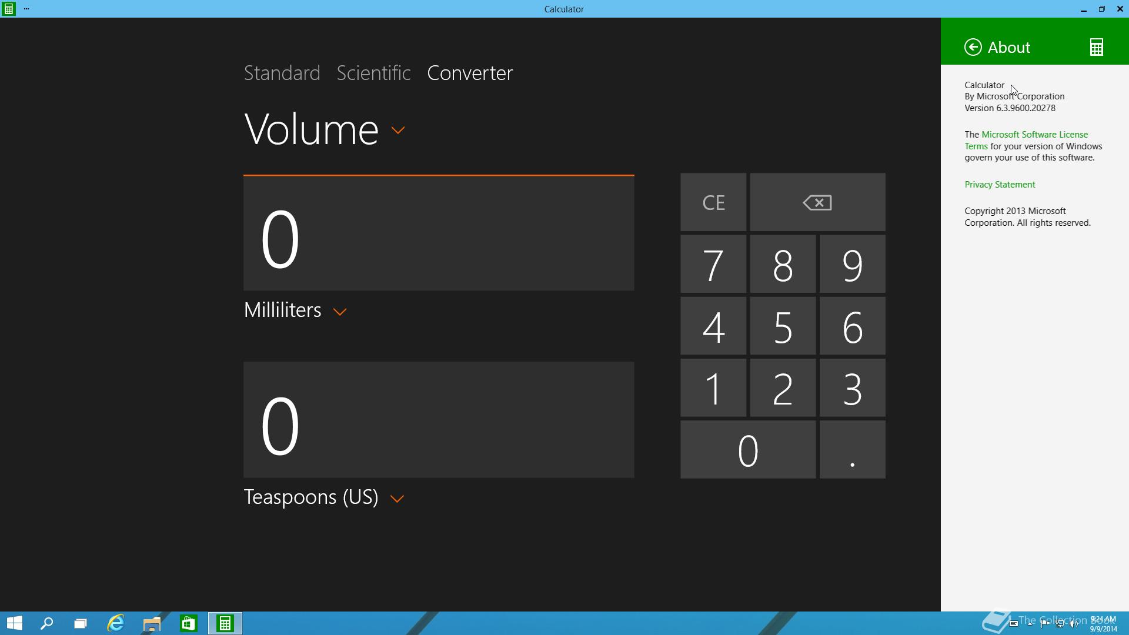Open Search from the taskbar
This screenshot has width=1129, height=635.
pos(46,623)
